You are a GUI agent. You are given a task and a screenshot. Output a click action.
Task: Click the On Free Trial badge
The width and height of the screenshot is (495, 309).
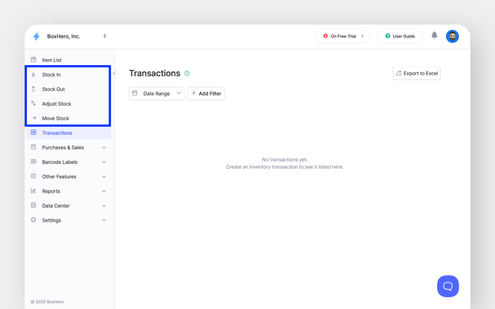click(x=343, y=36)
